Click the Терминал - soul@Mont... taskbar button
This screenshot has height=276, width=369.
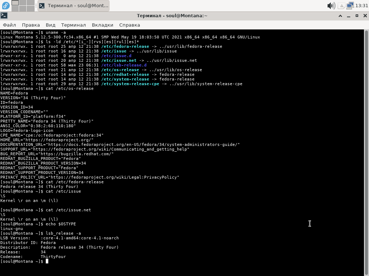point(74,6)
